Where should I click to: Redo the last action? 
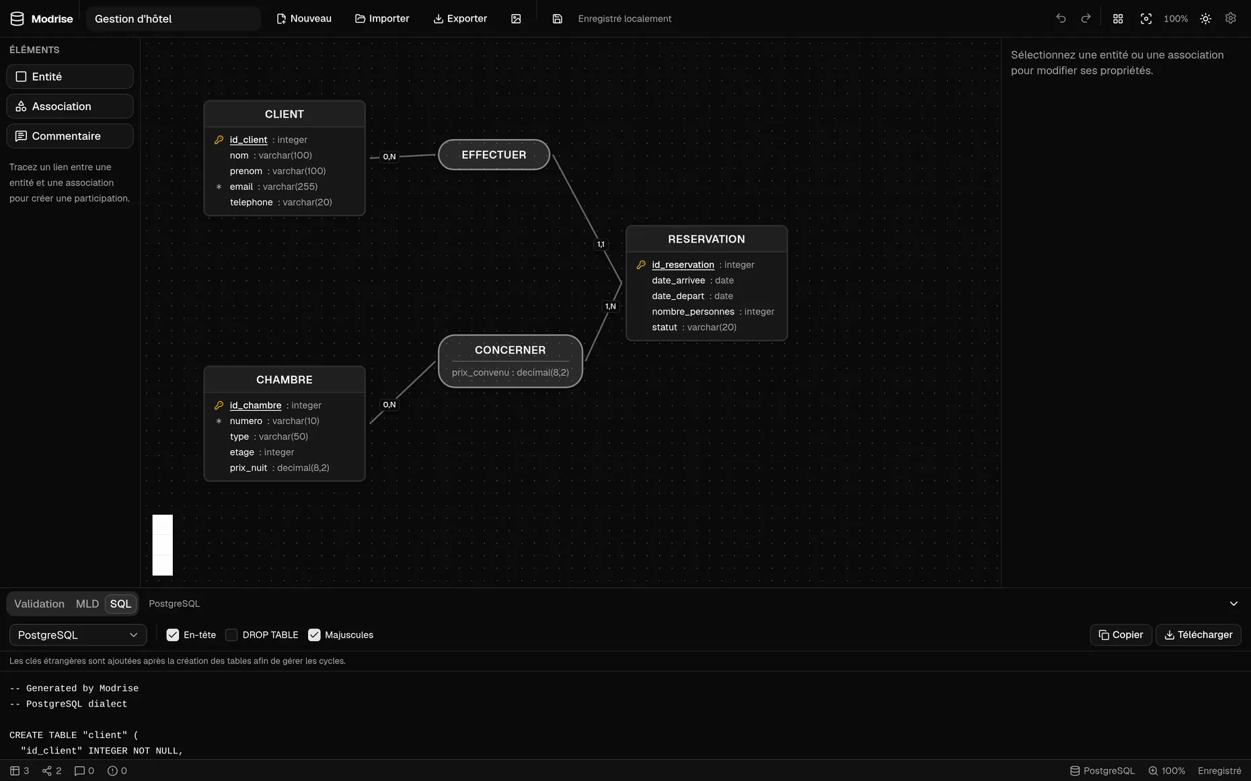coord(1086,19)
